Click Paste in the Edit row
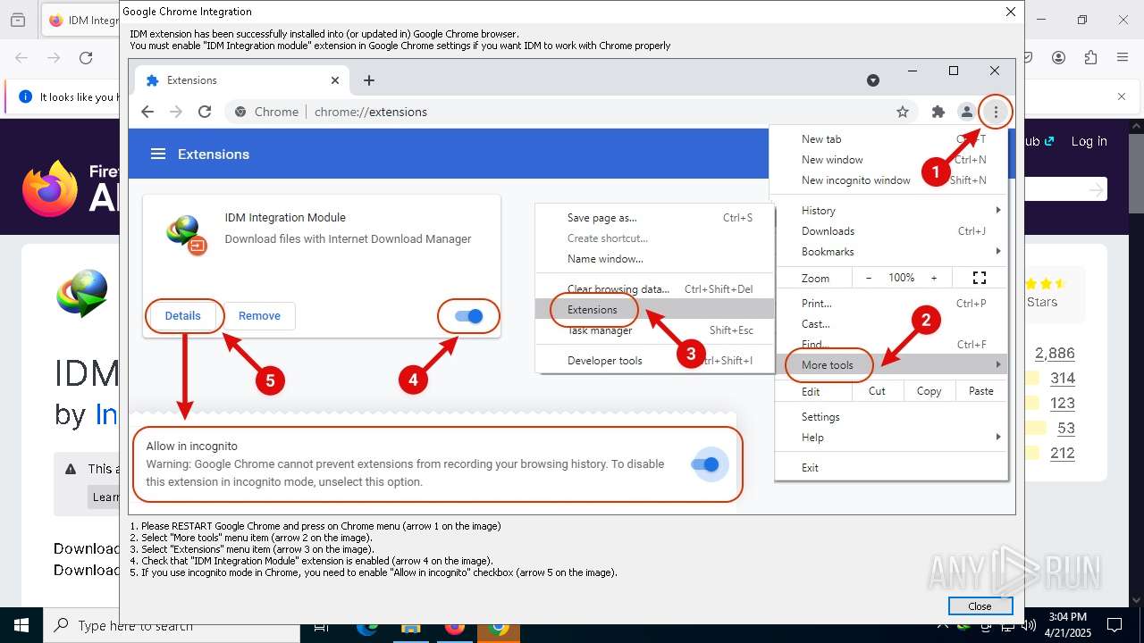This screenshot has width=1144, height=643. click(981, 391)
